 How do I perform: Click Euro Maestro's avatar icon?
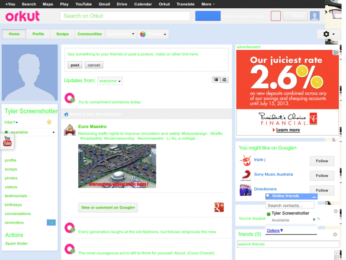[70, 130]
